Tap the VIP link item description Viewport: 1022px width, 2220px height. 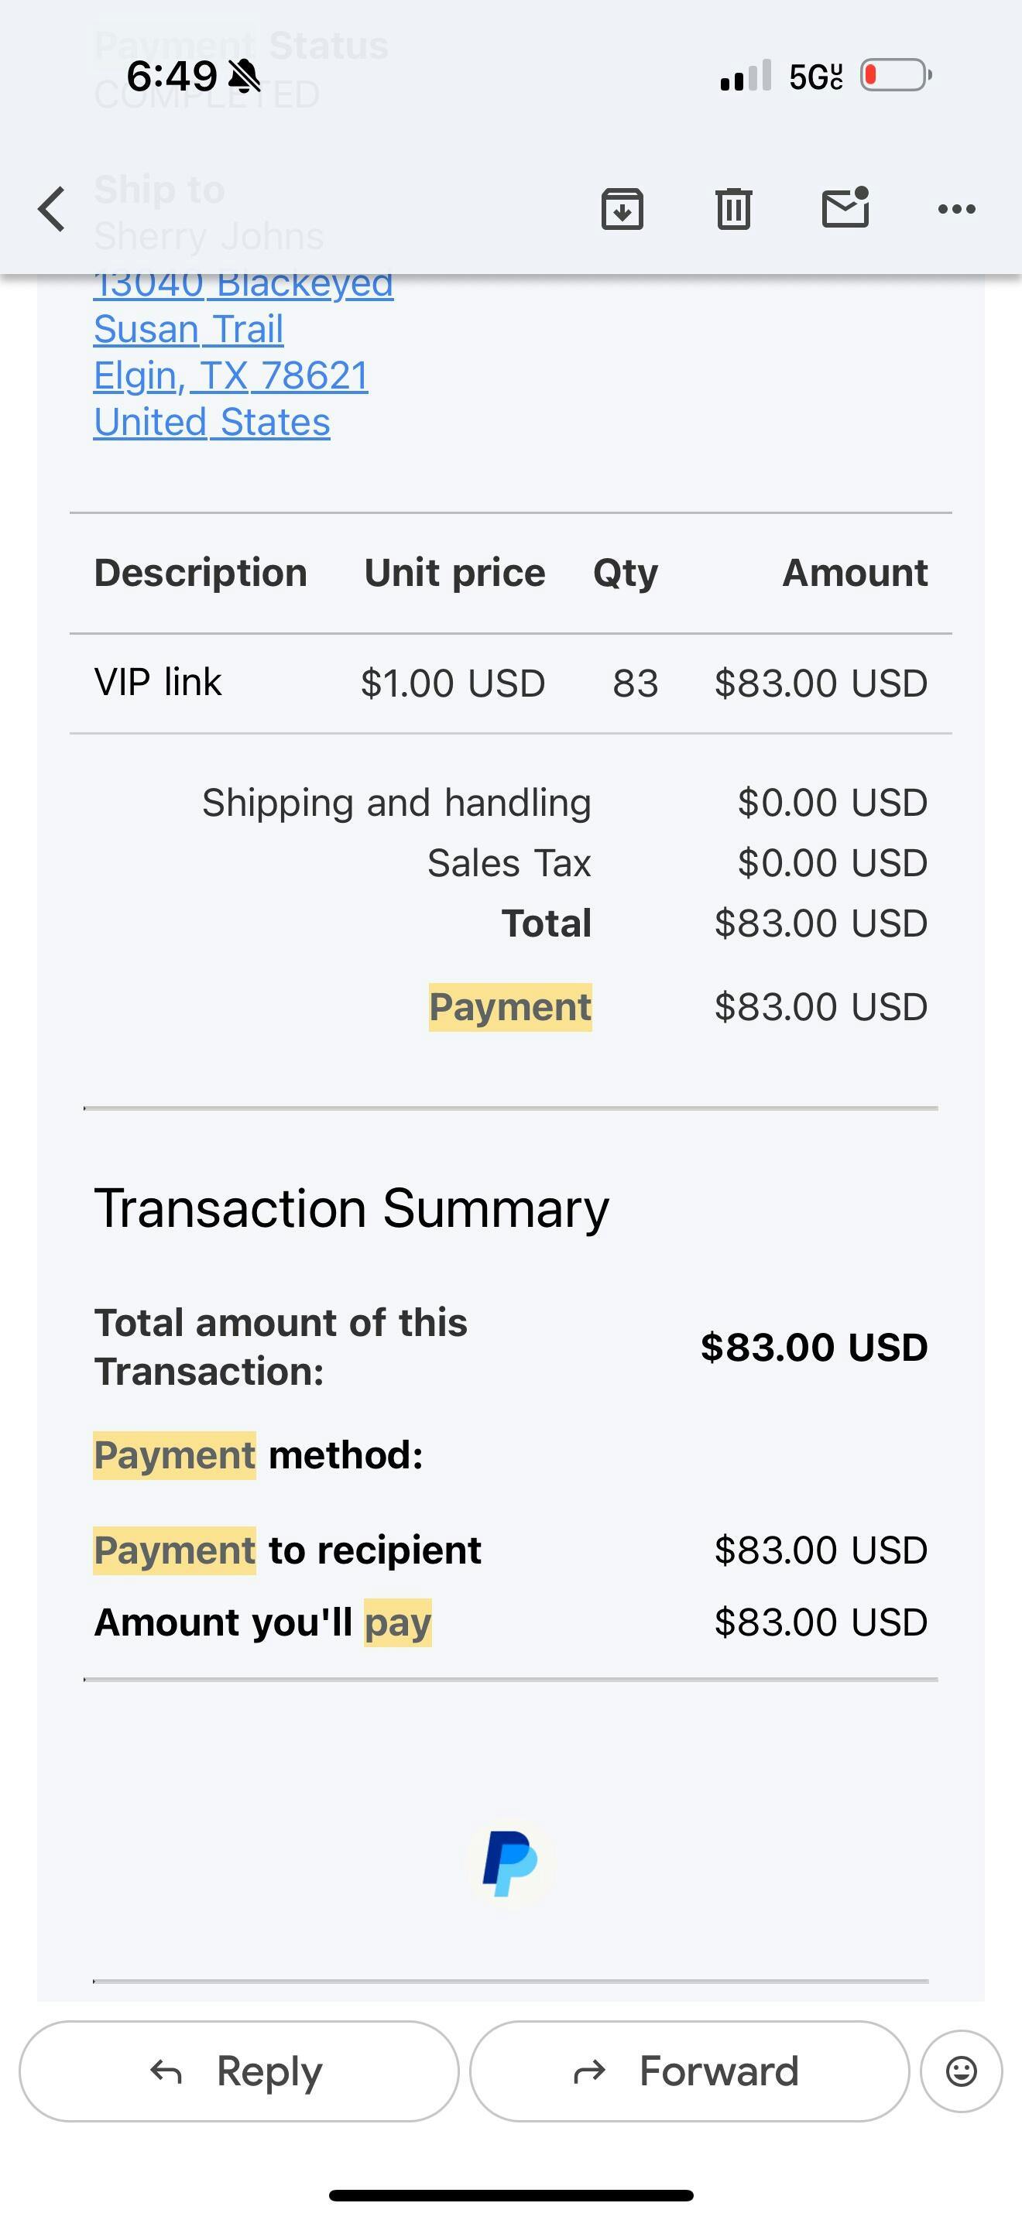pyautogui.click(x=158, y=683)
